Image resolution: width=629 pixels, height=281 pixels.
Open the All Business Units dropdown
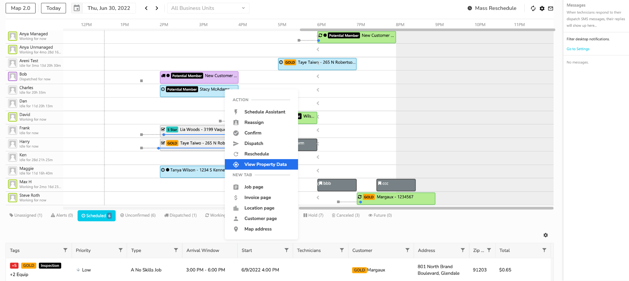(208, 8)
